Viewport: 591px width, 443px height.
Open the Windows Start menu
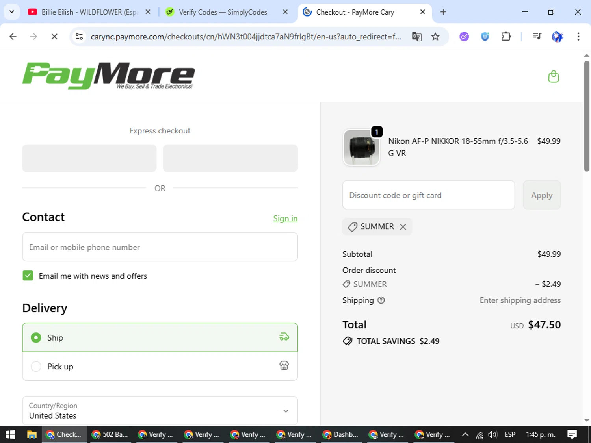pos(11,434)
